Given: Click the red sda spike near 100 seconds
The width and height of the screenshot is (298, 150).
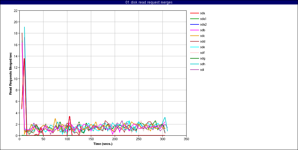Looking at the screenshot, I should [x=69, y=116].
